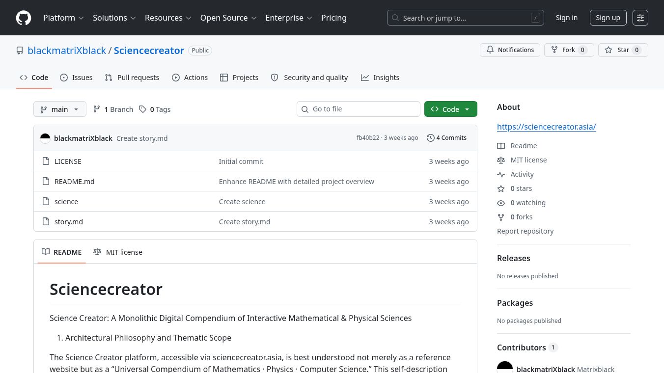Click the Sign up button
This screenshot has width=664, height=373.
coord(608,18)
